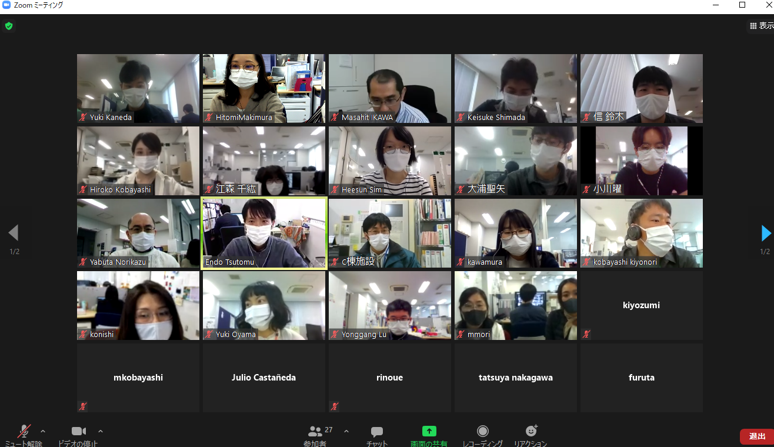Expand audio options chevron next to mute

click(x=42, y=431)
